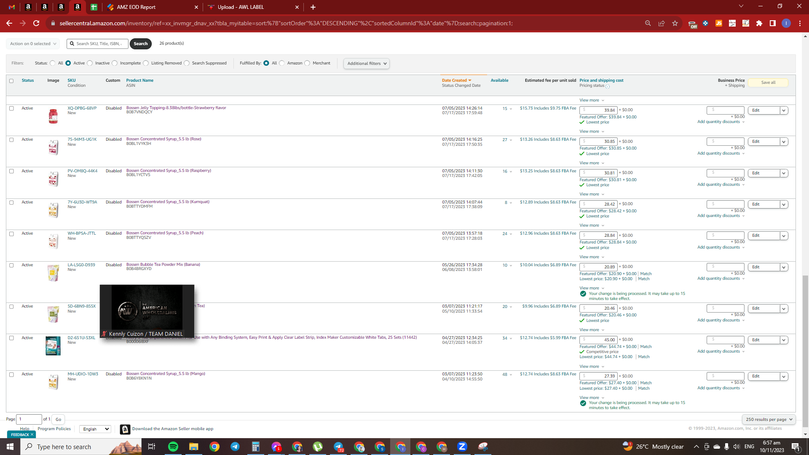Select the Incomplete status filter
This screenshot has height=455, width=809.
tap(115, 63)
